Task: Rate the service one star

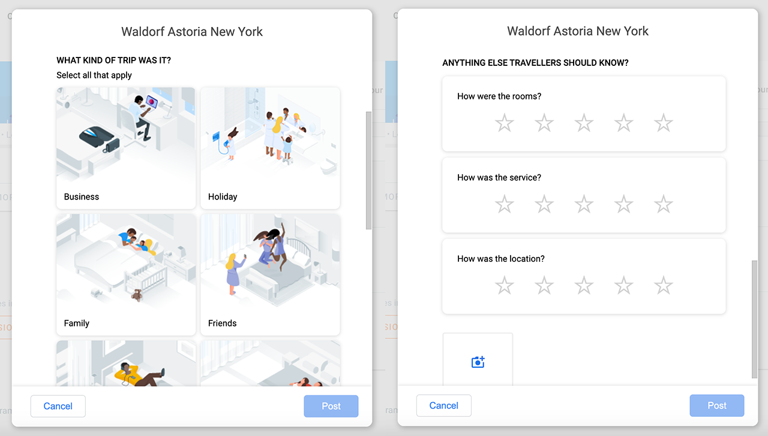Action: [505, 205]
